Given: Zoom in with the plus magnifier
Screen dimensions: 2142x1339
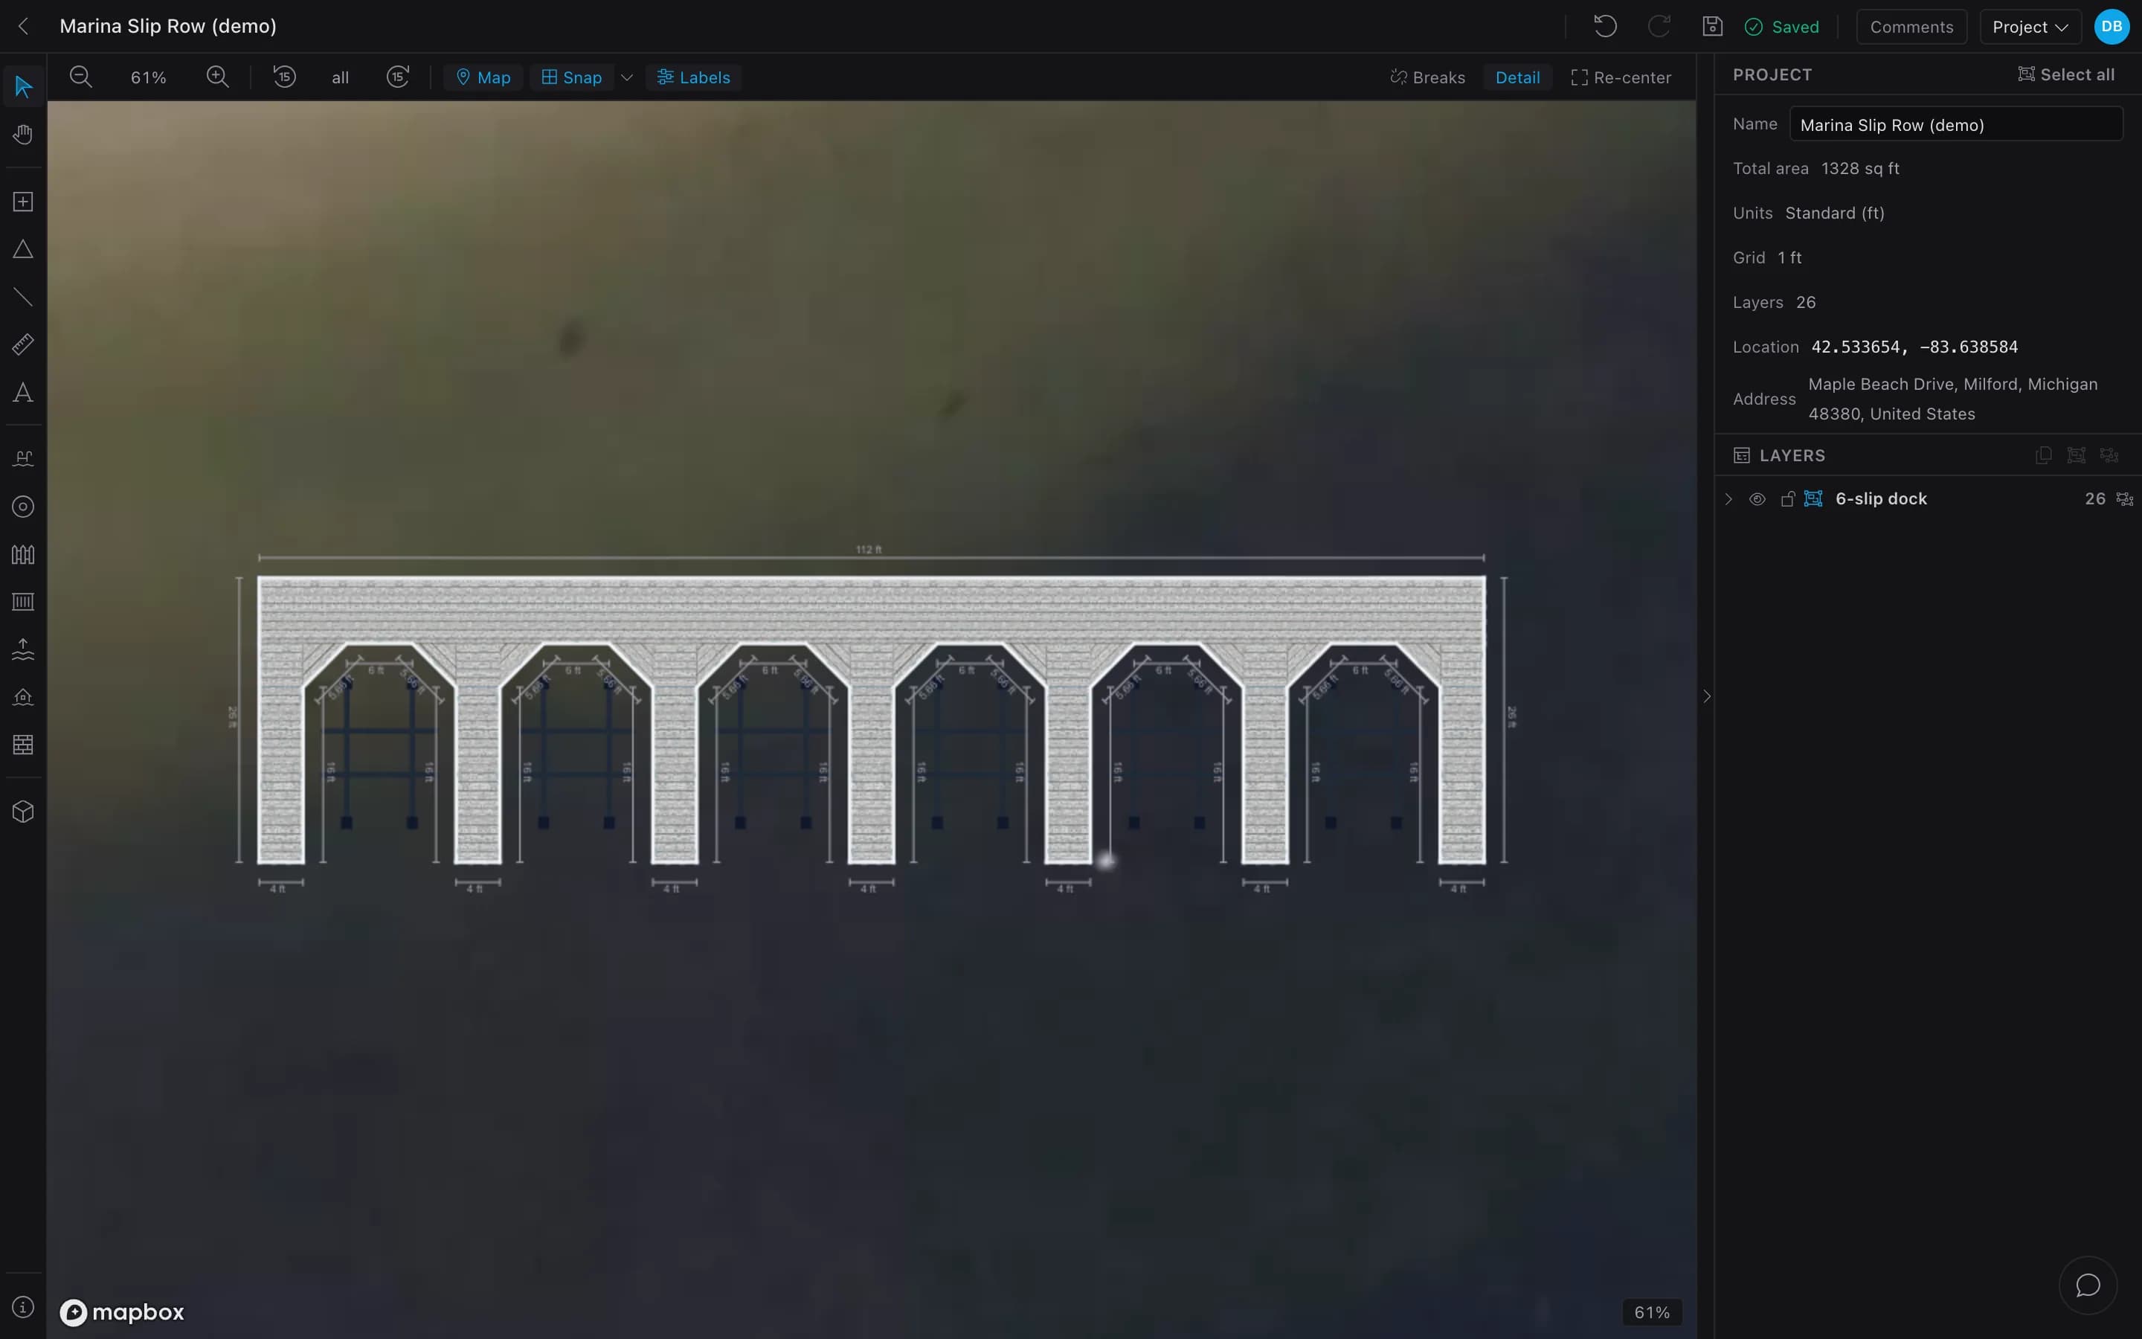Looking at the screenshot, I should point(218,77).
